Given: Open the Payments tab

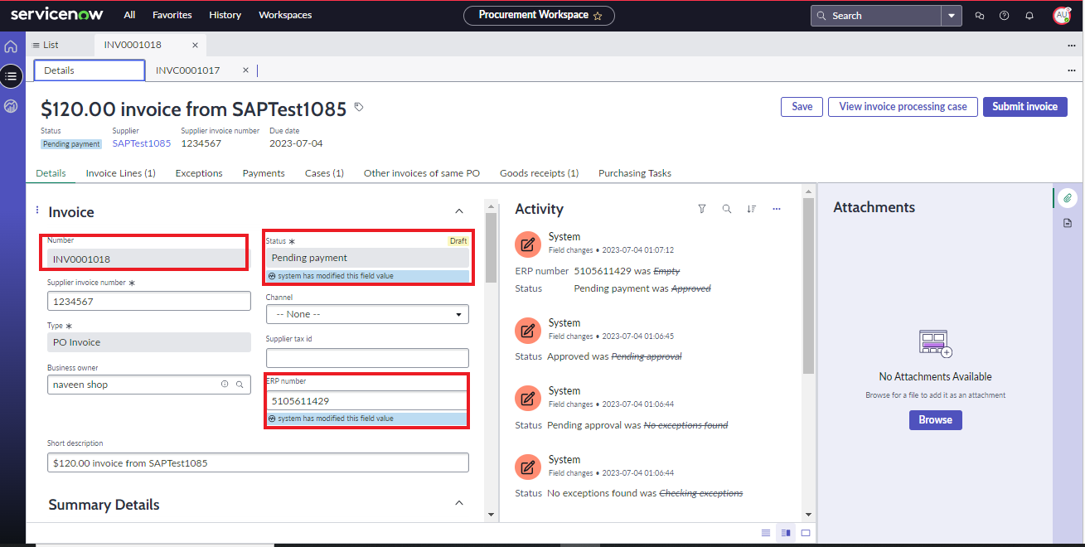Looking at the screenshot, I should [x=264, y=173].
